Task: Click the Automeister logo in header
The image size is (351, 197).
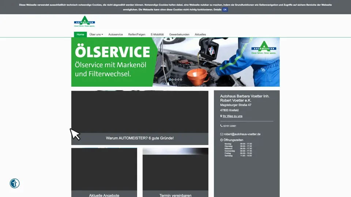Action: click(x=84, y=22)
